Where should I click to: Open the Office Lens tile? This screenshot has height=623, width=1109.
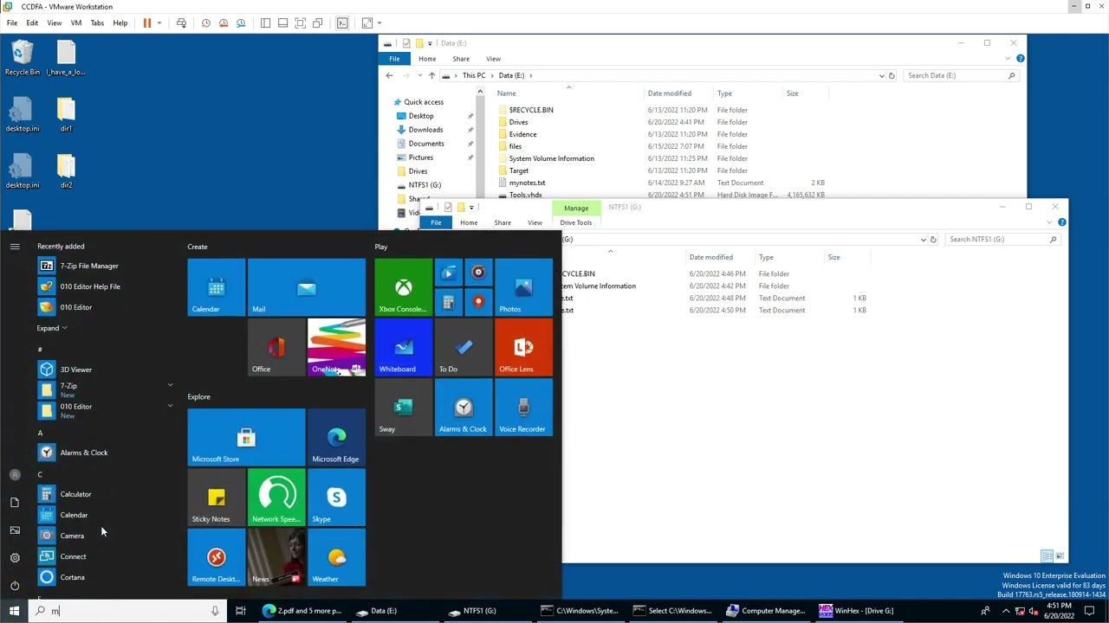523,348
